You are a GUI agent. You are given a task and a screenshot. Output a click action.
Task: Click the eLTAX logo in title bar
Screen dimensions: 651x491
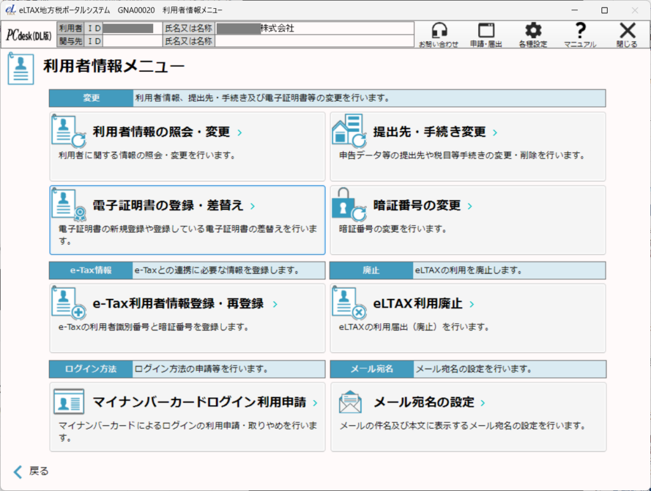(x=11, y=10)
